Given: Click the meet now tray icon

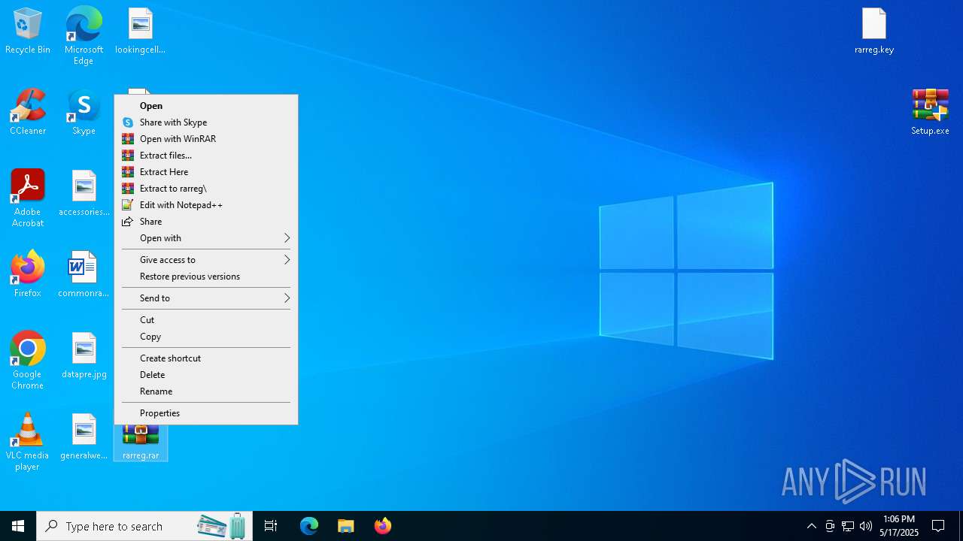Looking at the screenshot, I should point(830,526).
